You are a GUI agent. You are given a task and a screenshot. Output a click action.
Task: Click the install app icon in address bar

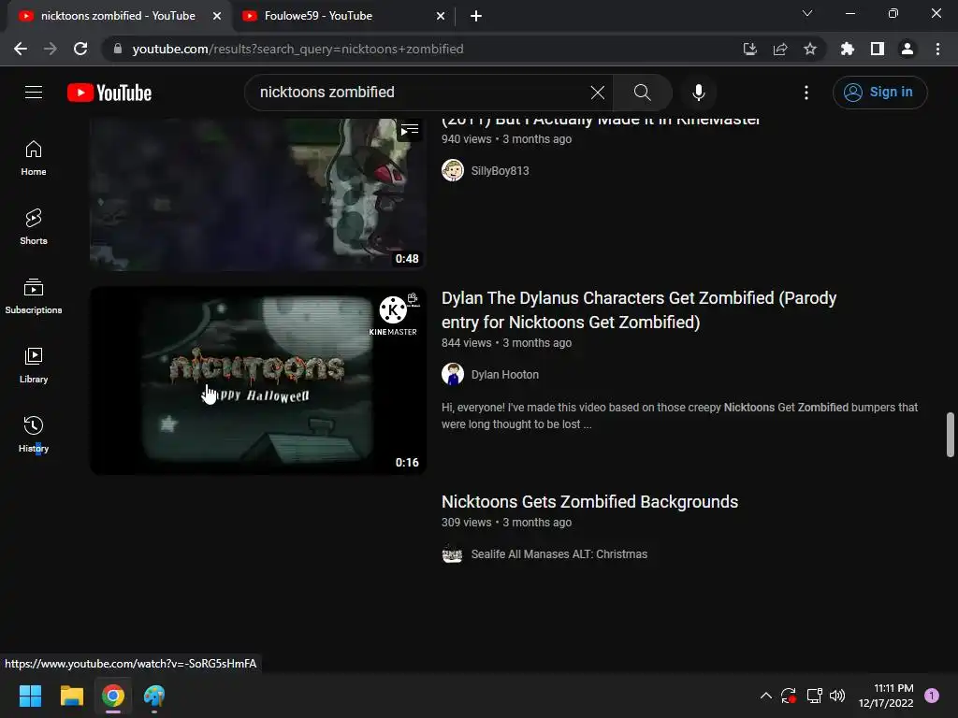pyautogui.click(x=749, y=49)
